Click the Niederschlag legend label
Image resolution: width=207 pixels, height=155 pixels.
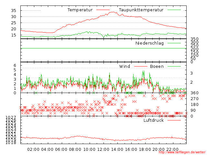pyautogui.click(x=149, y=43)
